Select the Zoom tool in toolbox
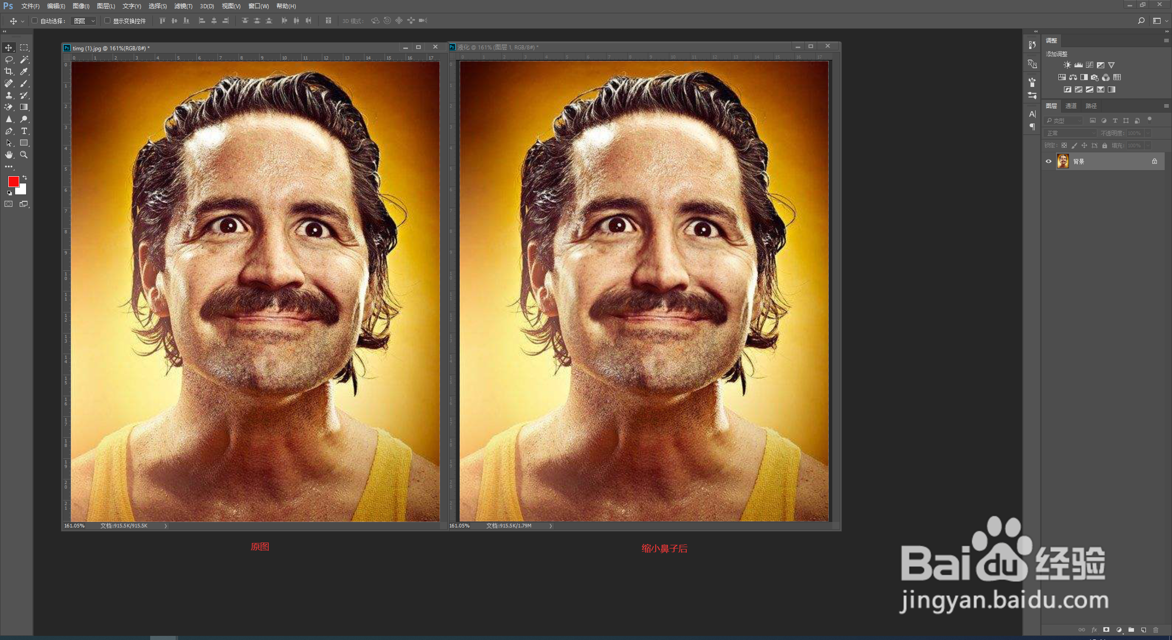The width and height of the screenshot is (1172, 640). [24, 155]
